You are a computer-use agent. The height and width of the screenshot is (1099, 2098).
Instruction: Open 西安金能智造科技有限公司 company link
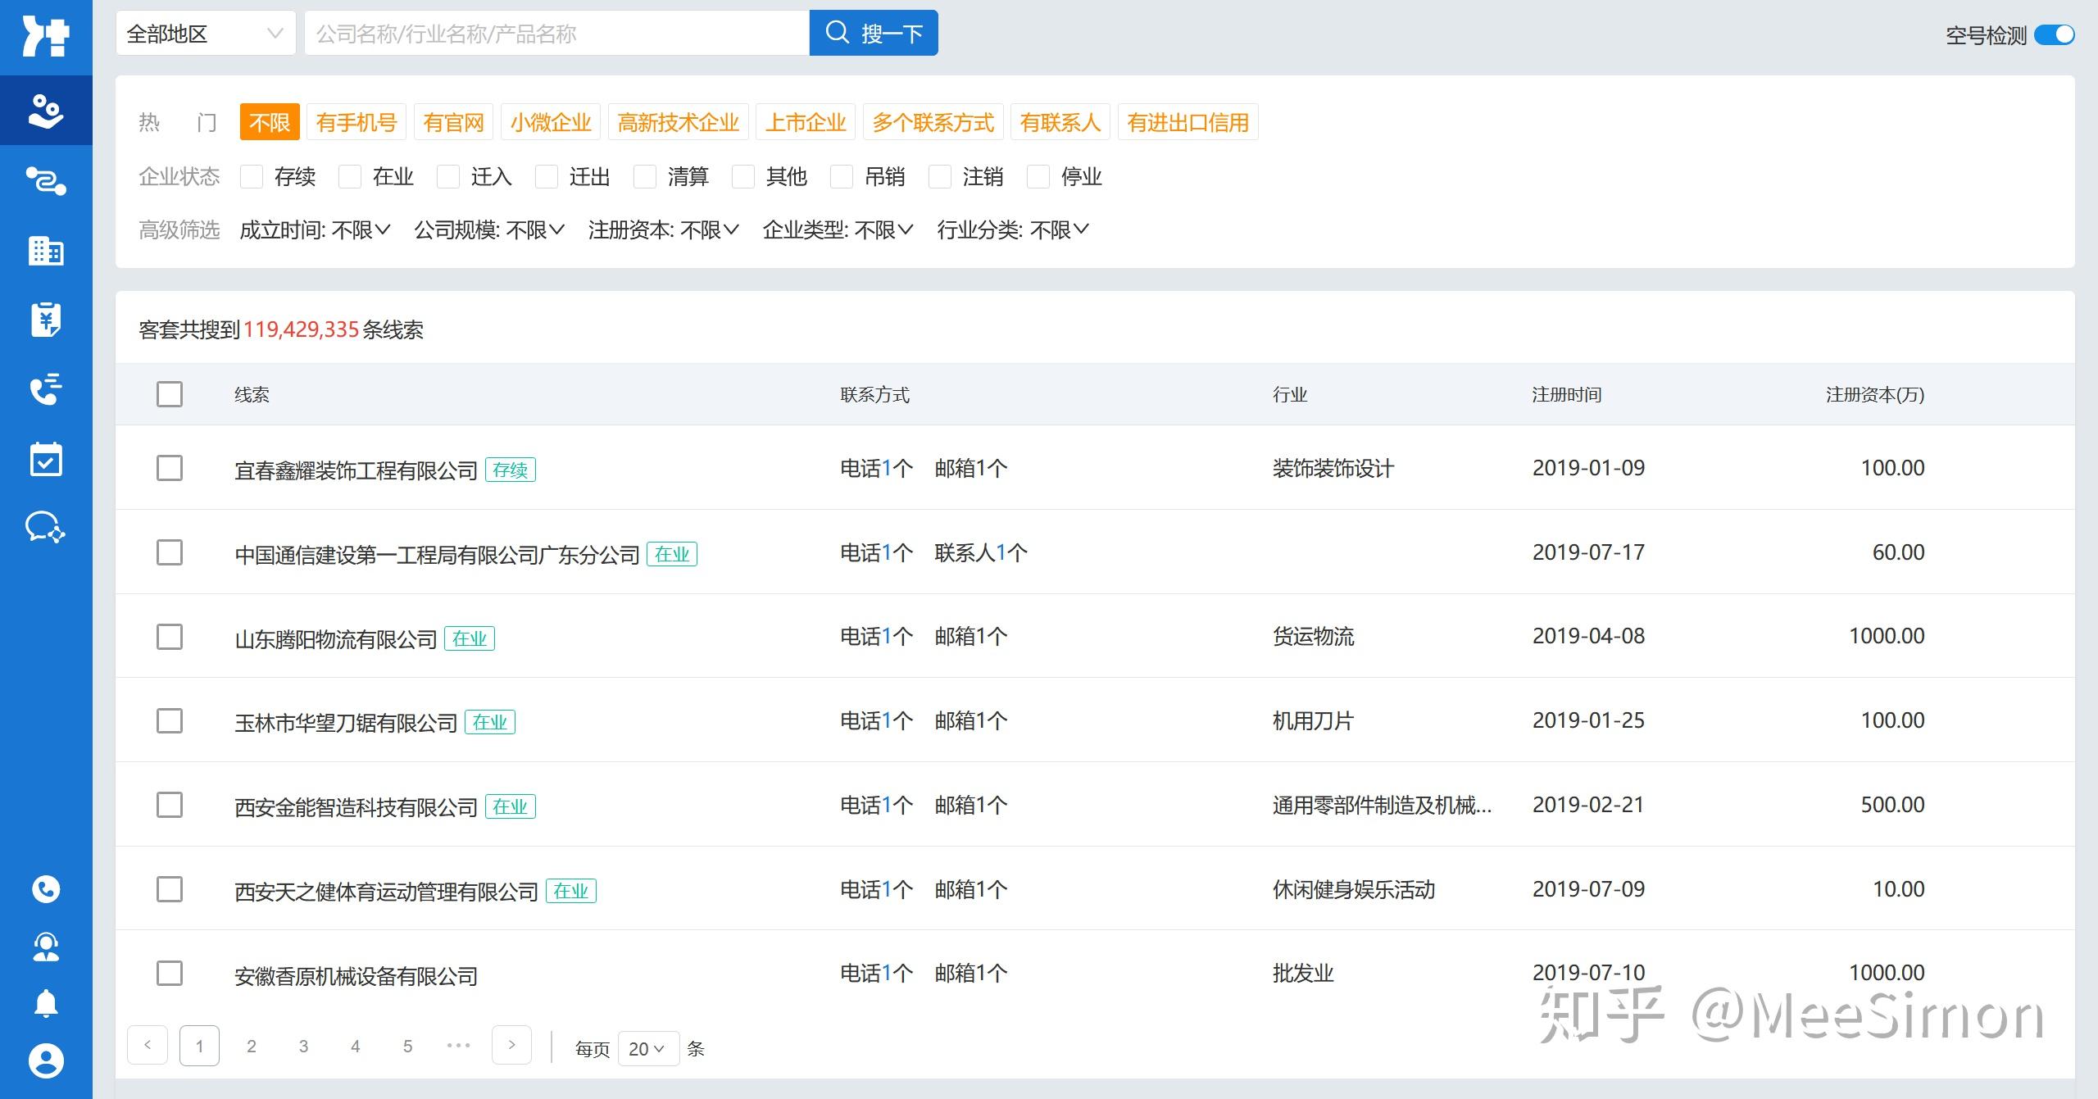(356, 806)
